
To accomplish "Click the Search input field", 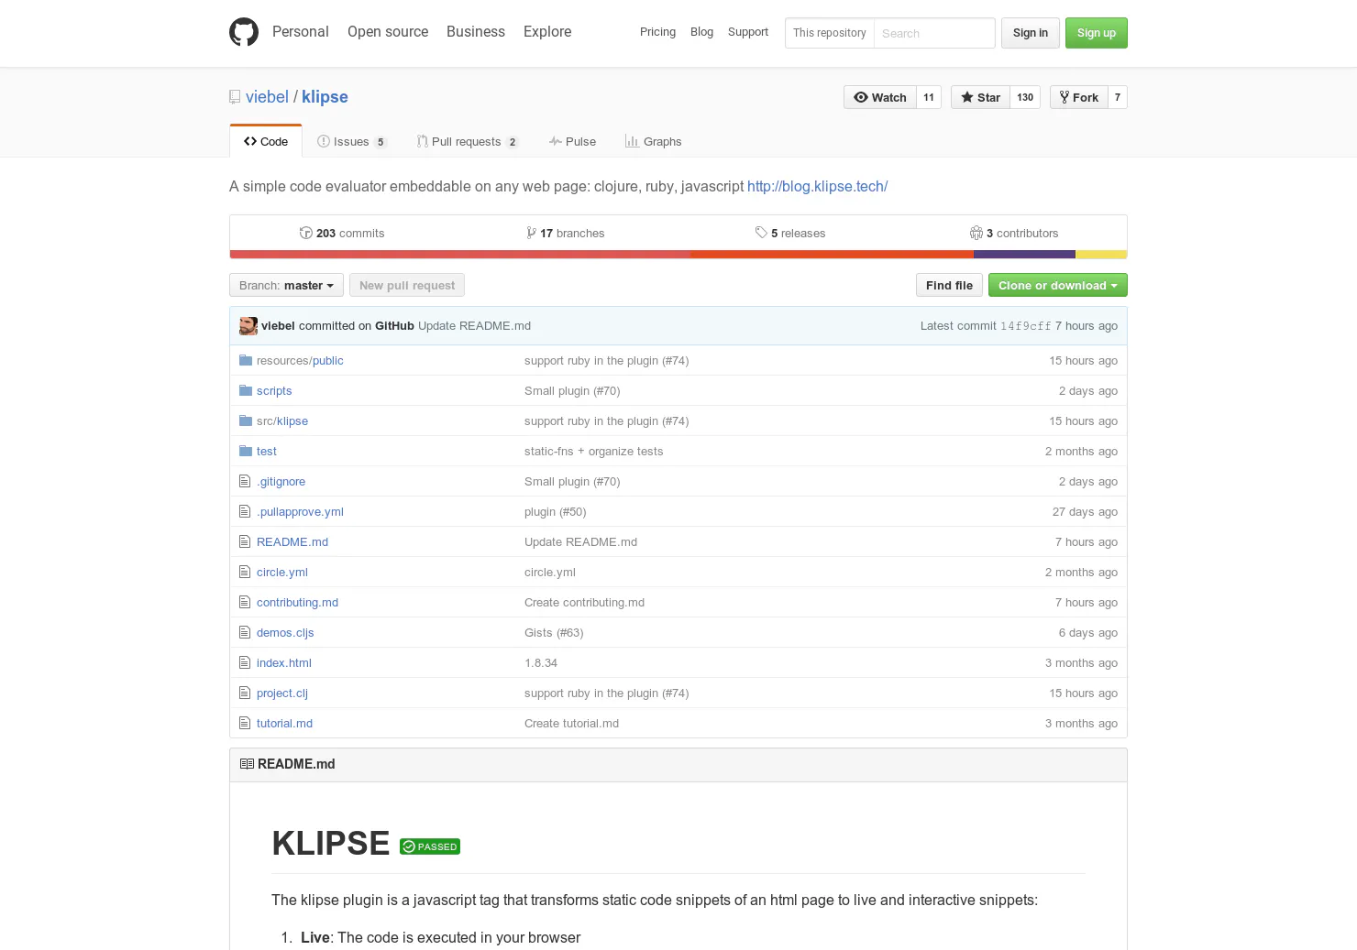I will coord(933,33).
